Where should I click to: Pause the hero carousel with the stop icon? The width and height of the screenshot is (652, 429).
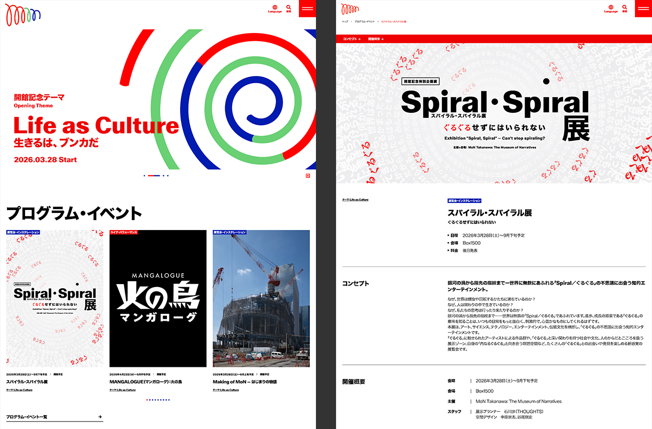click(x=308, y=175)
